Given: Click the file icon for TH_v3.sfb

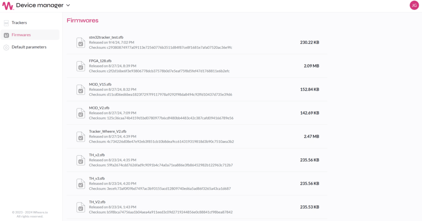Looking at the screenshot, I should 81,184.
